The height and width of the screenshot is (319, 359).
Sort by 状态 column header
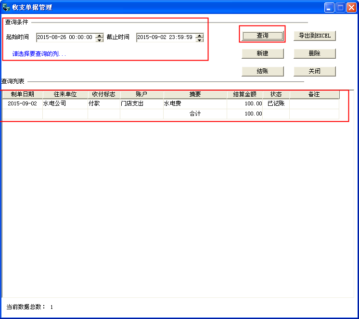pyautogui.click(x=276, y=94)
